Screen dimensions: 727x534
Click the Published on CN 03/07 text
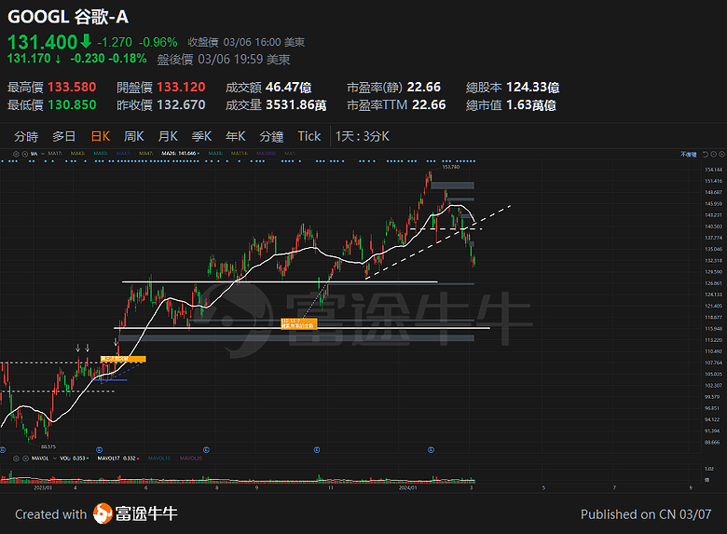tap(646, 514)
